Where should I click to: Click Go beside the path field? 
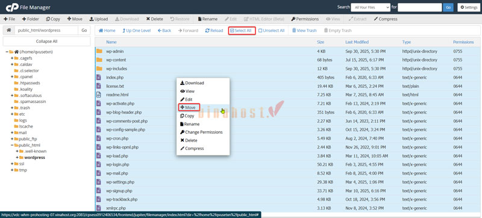[x=84, y=30]
